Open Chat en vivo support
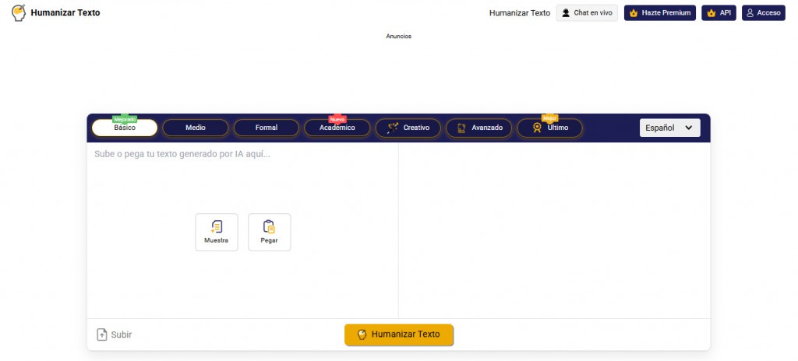The width and height of the screenshot is (798, 361). tap(587, 13)
